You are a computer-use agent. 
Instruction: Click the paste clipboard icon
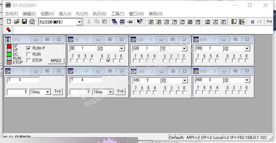point(104,22)
